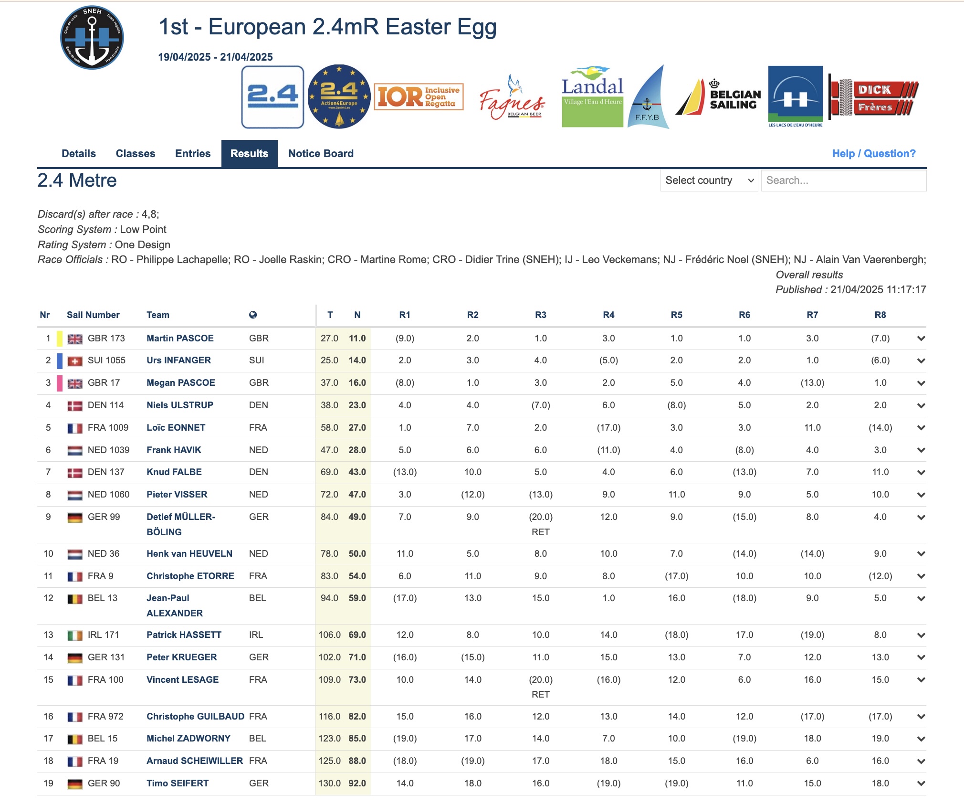Open the Belgian Sailing logo

(718, 97)
